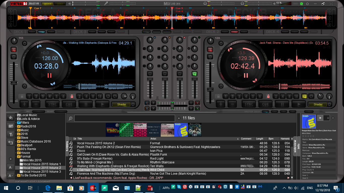Open the Mail app from the taskbar
The height and width of the screenshot is (193, 344).
[x=116, y=188]
